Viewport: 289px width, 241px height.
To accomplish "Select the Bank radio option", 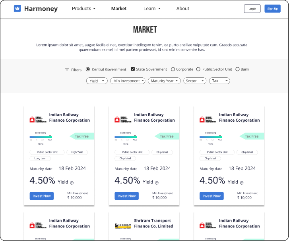I will click(x=237, y=69).
